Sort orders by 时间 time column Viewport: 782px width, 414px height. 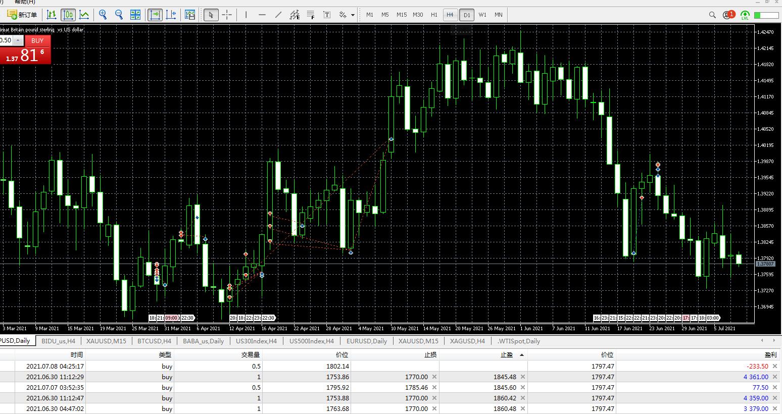50,355
